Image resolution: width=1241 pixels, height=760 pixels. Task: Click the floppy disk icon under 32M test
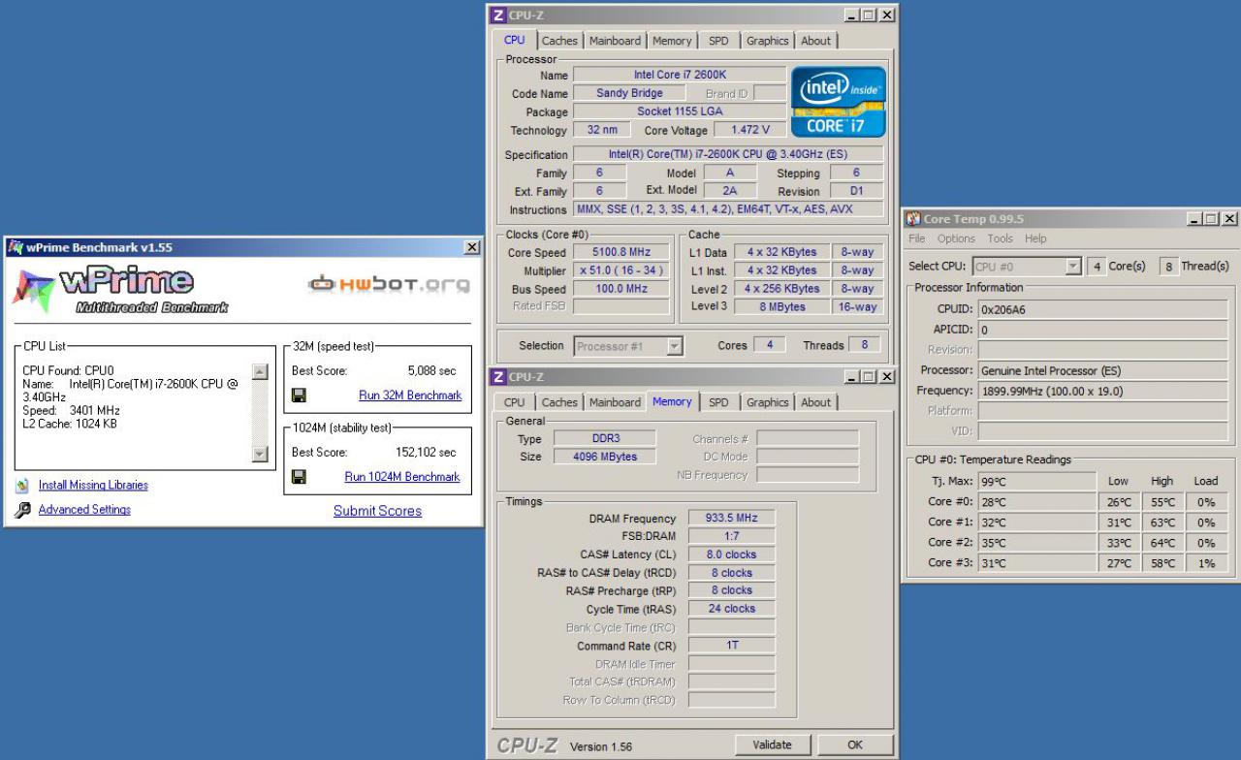coord(299,396)
